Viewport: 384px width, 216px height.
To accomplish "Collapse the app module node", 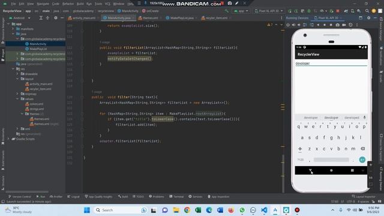I will click(x=8, y=24).
